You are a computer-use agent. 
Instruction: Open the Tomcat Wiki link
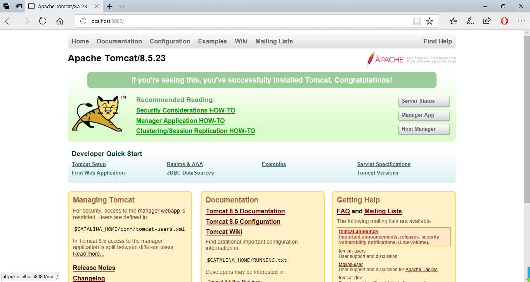(224, 232)
